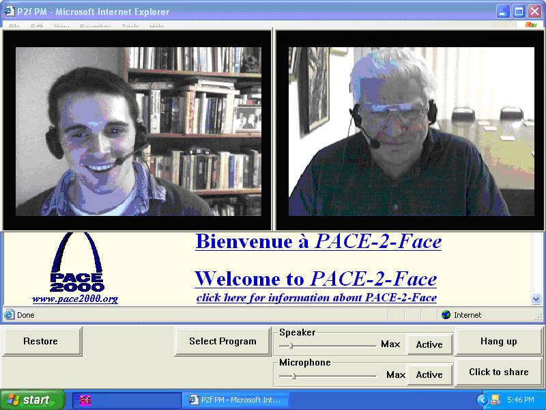Image resolution: width=546 pixels, height=410 pixels.
Task: Click the network icon in system tray
Action: (495, 400)
